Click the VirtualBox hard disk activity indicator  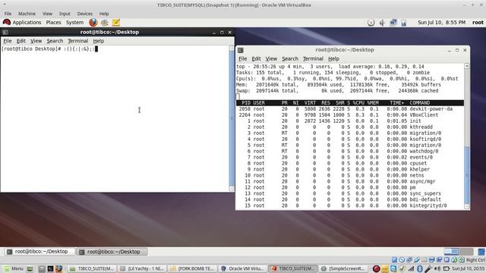394,260
